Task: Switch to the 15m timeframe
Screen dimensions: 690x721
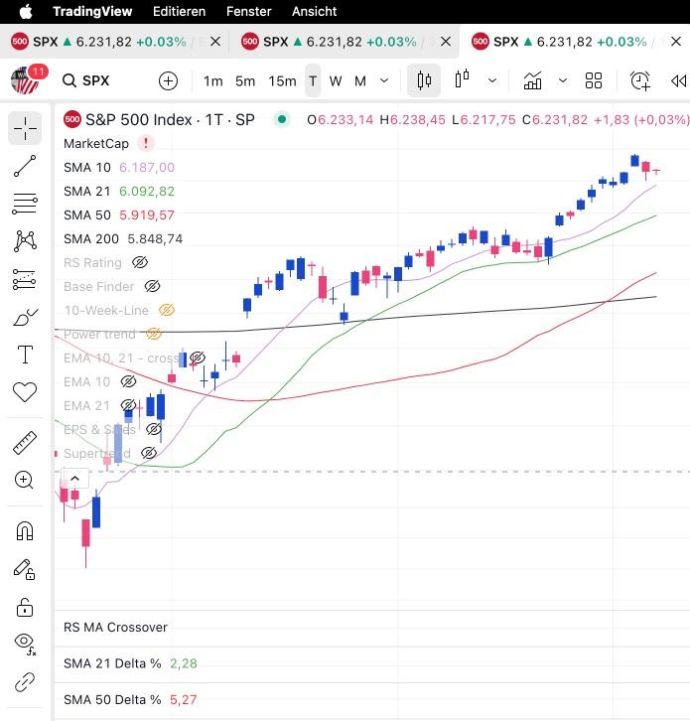Action: [282, 80]
